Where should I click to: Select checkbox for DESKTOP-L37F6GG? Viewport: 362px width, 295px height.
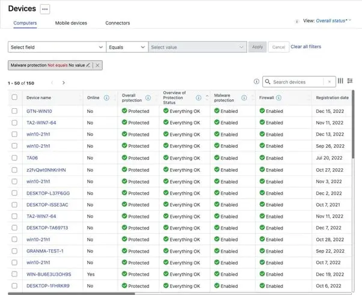[x=14, y=193]
